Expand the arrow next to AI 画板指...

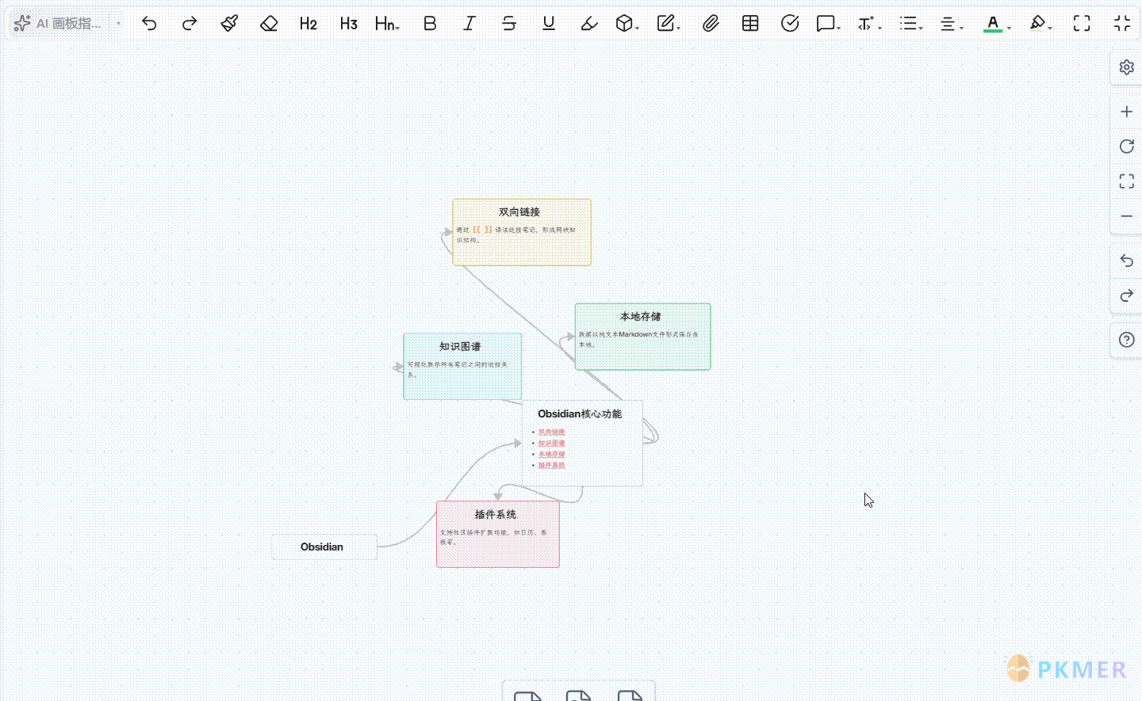coord(119,23)
